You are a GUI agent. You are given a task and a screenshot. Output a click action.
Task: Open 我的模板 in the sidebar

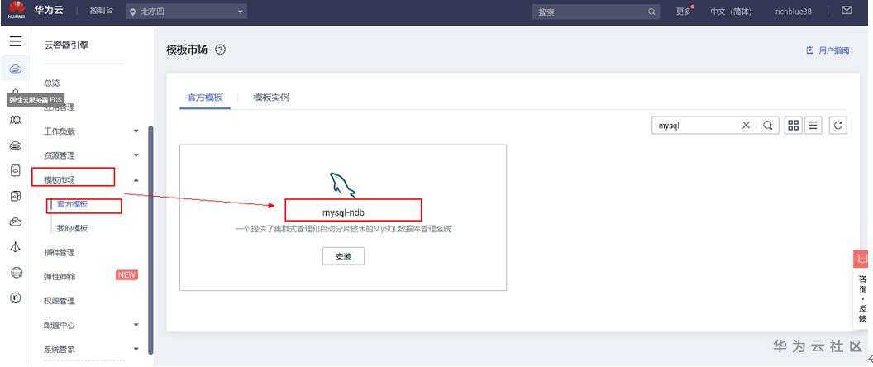[72, 228]
